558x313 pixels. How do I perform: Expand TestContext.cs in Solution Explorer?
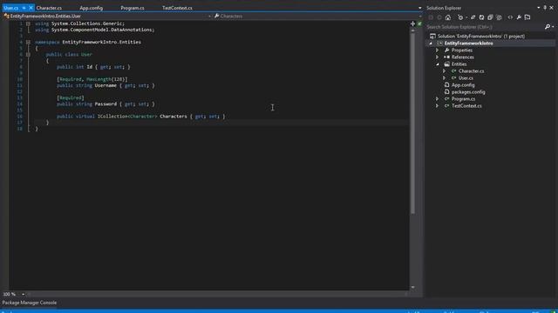[x=438, y=106]
